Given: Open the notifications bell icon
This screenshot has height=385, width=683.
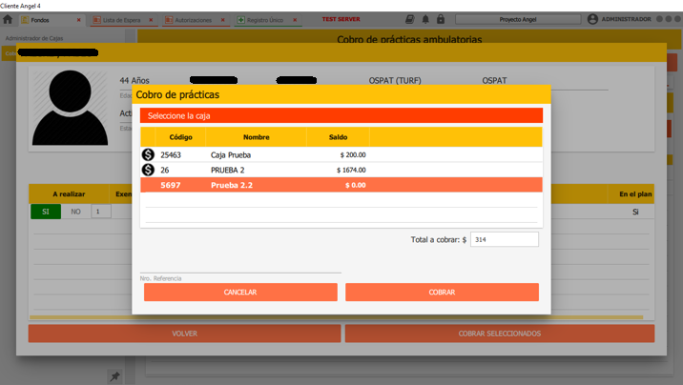Looking at the screenshot, I should click(x=425, y=19).
